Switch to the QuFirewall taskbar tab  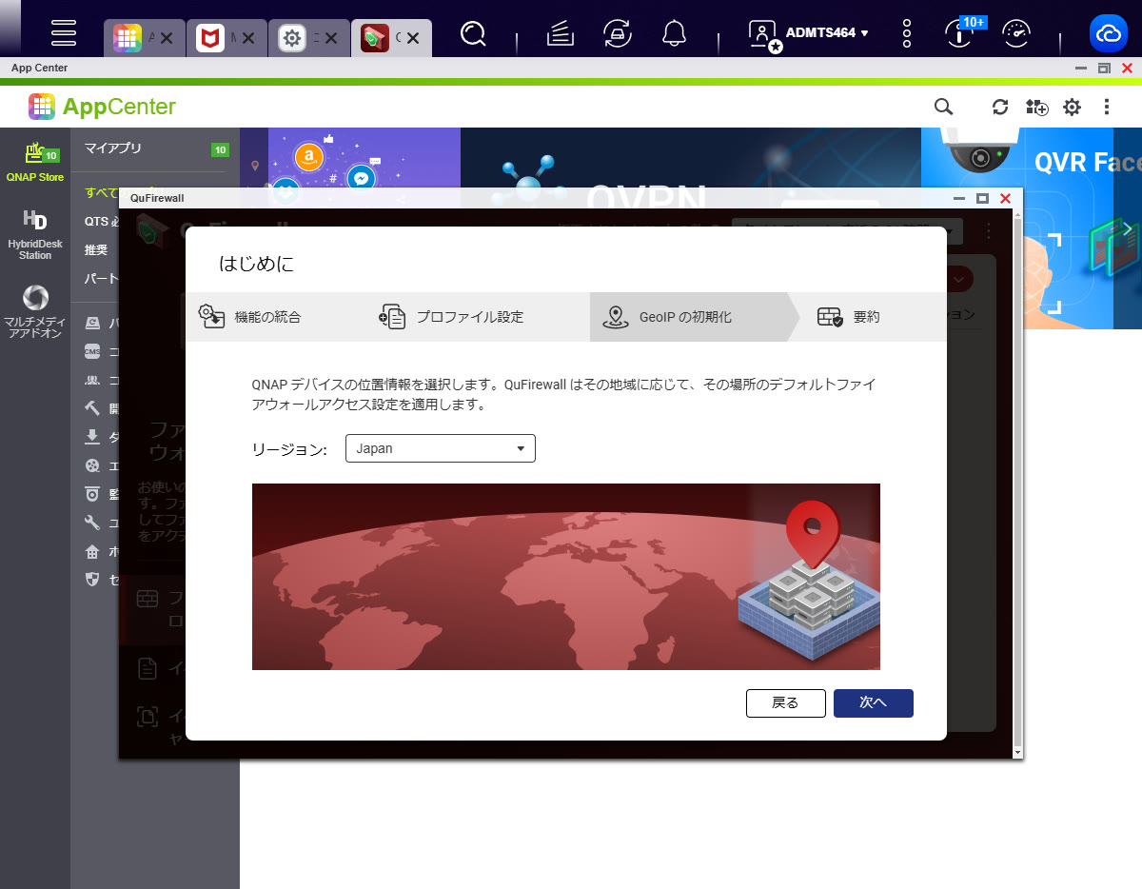[375, 38]
